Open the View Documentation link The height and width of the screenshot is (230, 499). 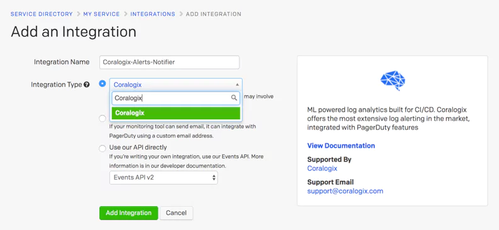coord(341,146)
